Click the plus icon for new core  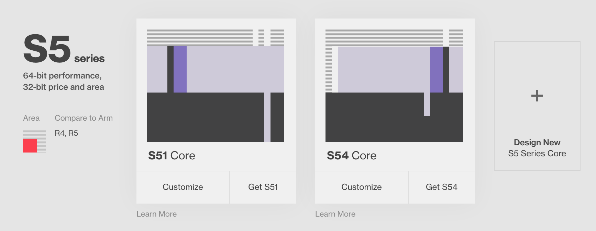(x=537, y=96)
